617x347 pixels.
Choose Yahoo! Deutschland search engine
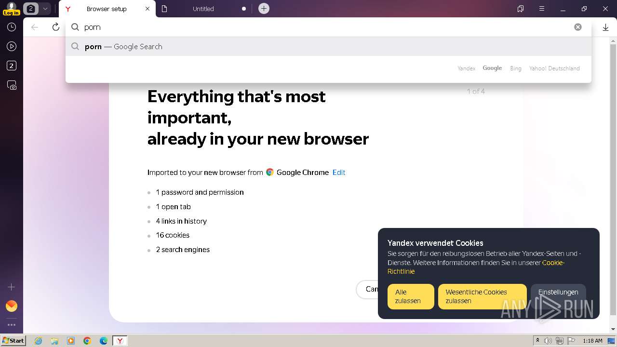pos(554,68)
